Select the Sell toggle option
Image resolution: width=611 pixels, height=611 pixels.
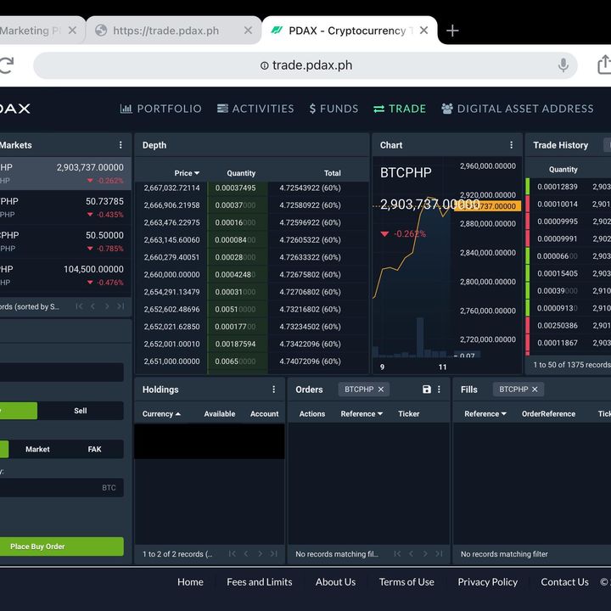81,411
